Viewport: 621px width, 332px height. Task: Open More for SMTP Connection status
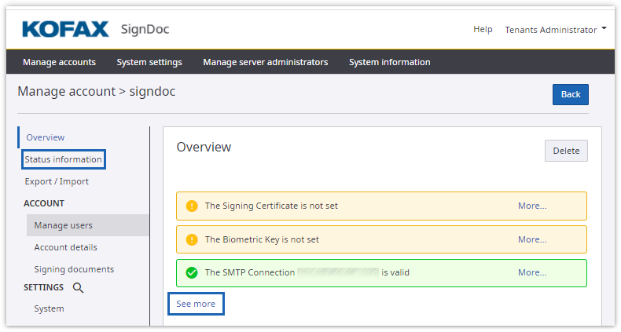pyautogui.click(x=531, y=273)
